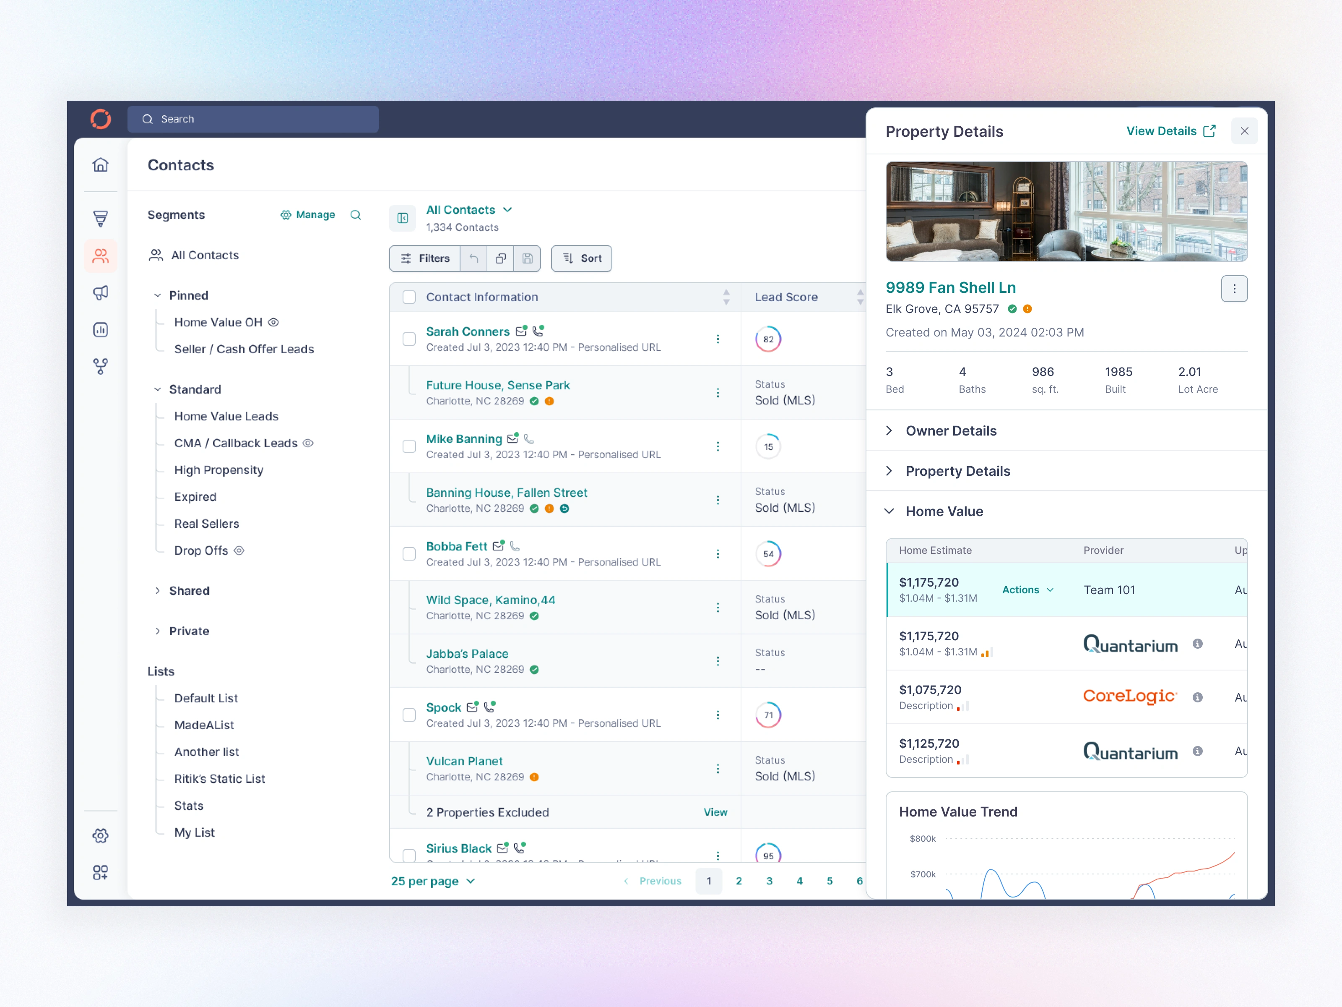Open the kebab menu beside 9989 Fan Shell Ln
This screenshot has height=1007, width=1342.
(1235, 288)
